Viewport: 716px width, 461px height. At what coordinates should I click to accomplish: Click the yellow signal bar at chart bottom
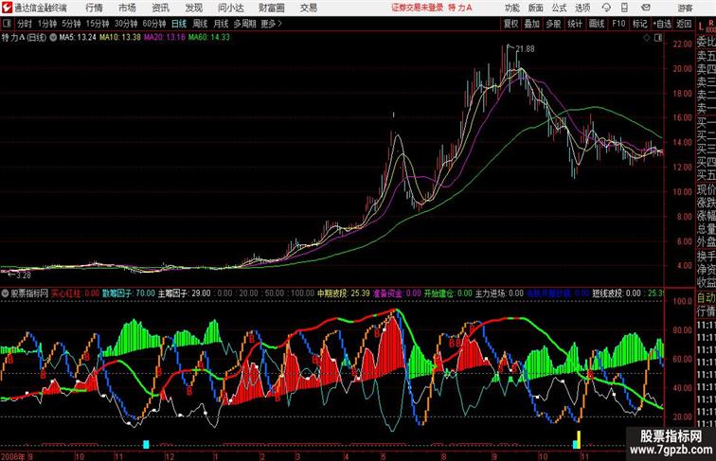(x=579, y=439)
